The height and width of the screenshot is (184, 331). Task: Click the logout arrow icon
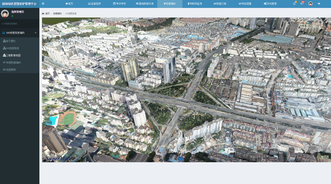[x=319, y=4]
